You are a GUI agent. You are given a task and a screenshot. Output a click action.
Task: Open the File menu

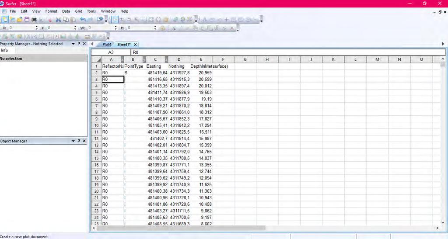coord(13,11)
